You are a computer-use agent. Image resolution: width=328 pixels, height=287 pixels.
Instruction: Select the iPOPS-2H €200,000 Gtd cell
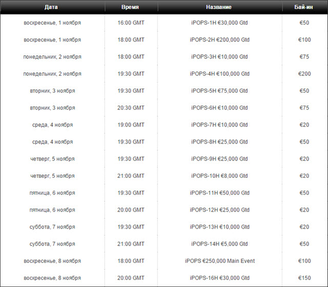point(220,40)
